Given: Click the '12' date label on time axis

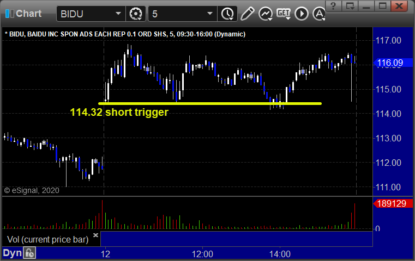Looking at the screenshot, I should pyautogui.click(x=105, y=254).
